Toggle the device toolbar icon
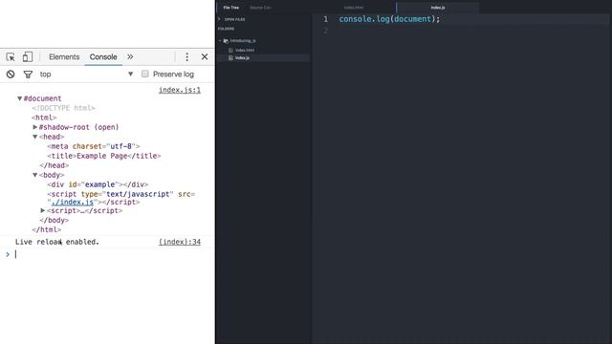The height and width of the screenshot is (344, 612). [x=28, y=57]
